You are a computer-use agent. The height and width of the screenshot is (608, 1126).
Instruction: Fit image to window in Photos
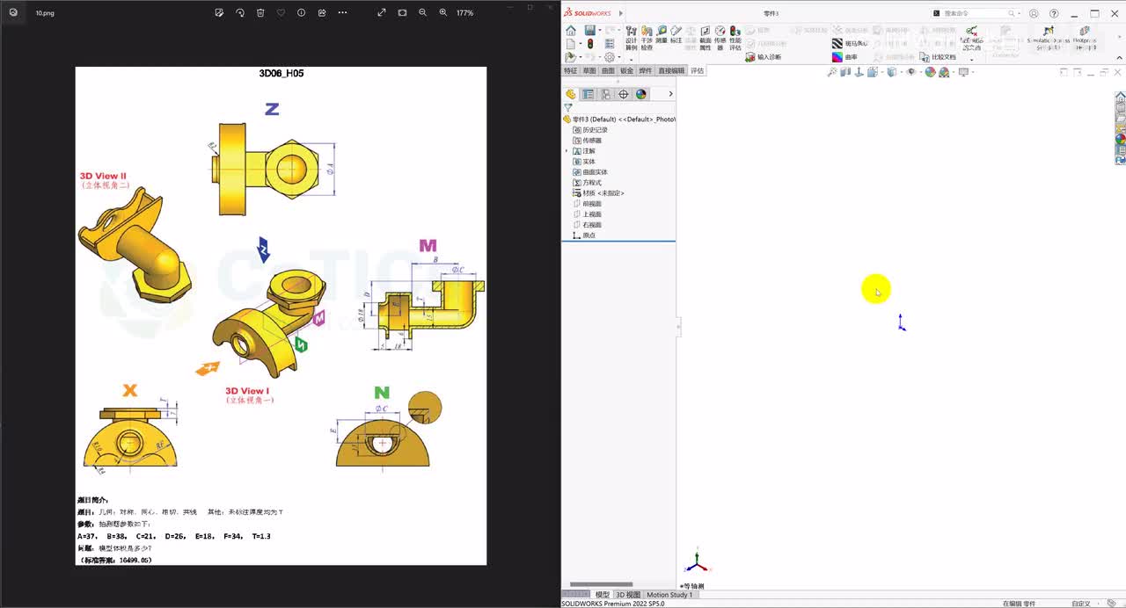pos(402,12)
